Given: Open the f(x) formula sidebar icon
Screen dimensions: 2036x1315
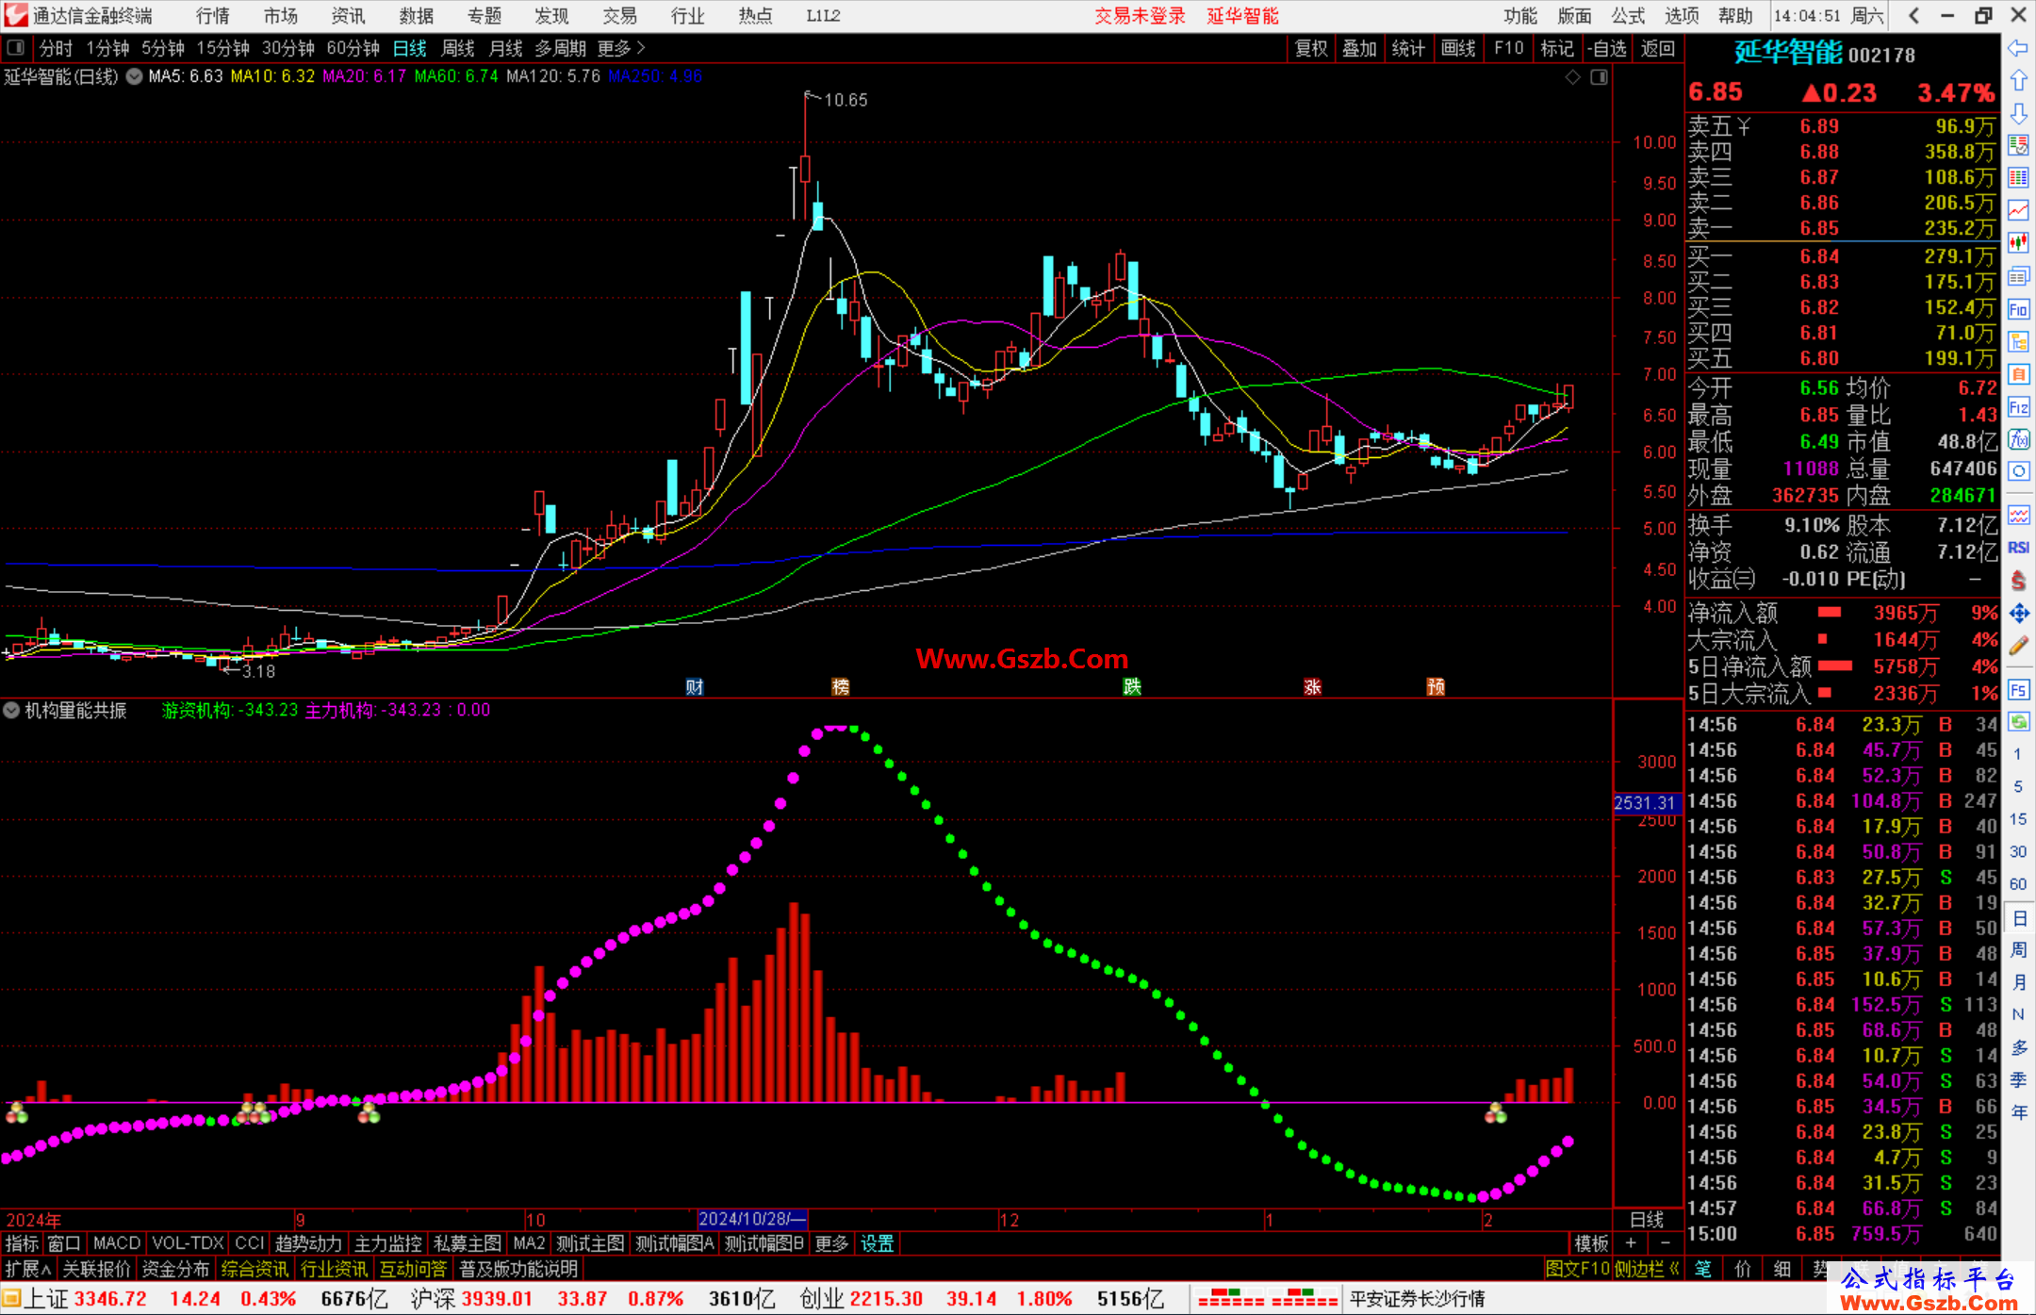Looking at the screenshot, I should pos(2018,439).
